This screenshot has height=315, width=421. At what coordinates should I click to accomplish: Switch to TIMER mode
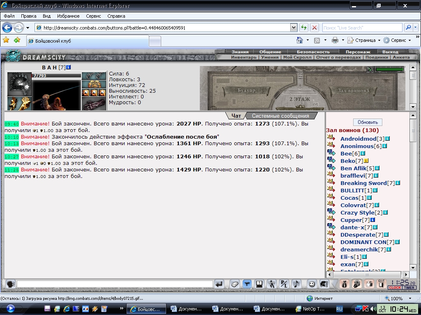[x=409, y=288]
